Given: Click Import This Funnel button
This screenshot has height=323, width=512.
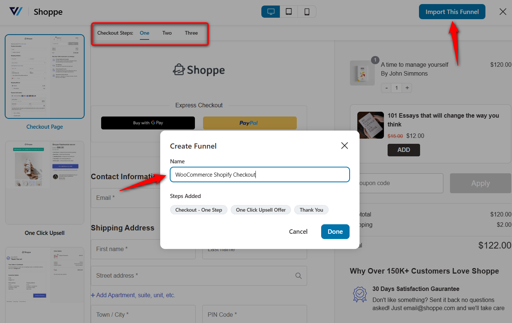Looking at the screenshot, I should pyautogui.click(x=452, y=12).
